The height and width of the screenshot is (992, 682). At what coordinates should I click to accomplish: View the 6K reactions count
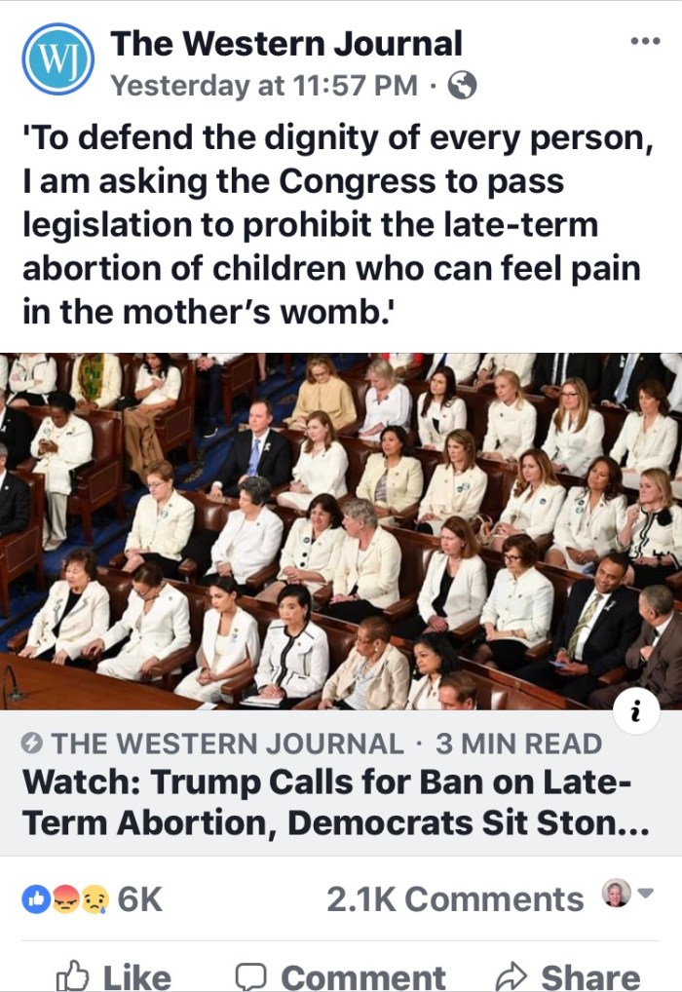coord(140,899)
